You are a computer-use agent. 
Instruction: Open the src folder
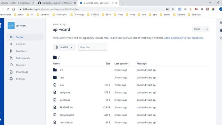click(61, 70)
